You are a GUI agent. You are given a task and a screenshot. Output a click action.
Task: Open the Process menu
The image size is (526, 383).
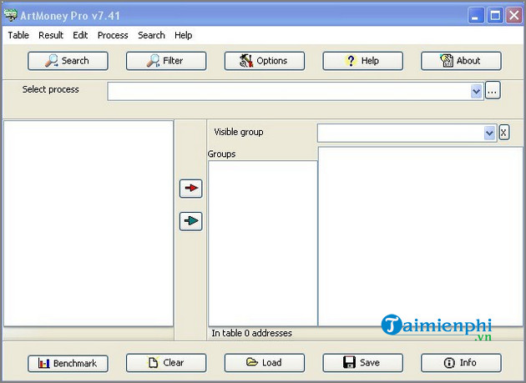click(x=113, y=35)
